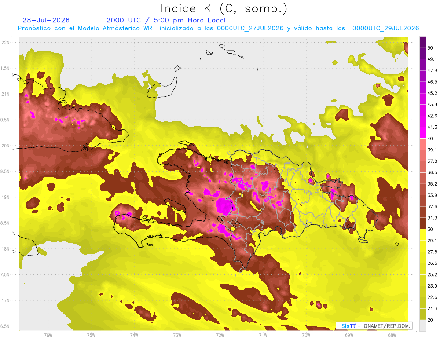Click the colorbar value "21.3"

[x=432, y=308]
